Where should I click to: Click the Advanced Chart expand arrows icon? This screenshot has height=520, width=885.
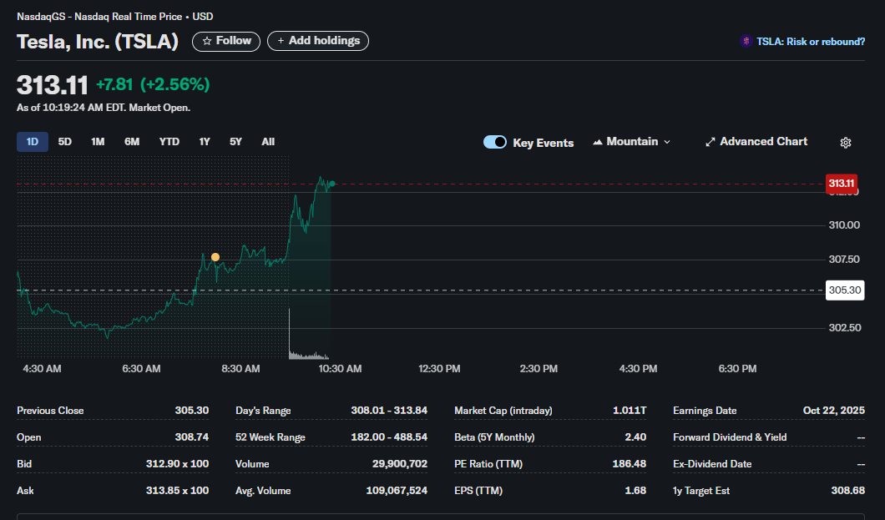pyautogui.click(x=710, y=142)
